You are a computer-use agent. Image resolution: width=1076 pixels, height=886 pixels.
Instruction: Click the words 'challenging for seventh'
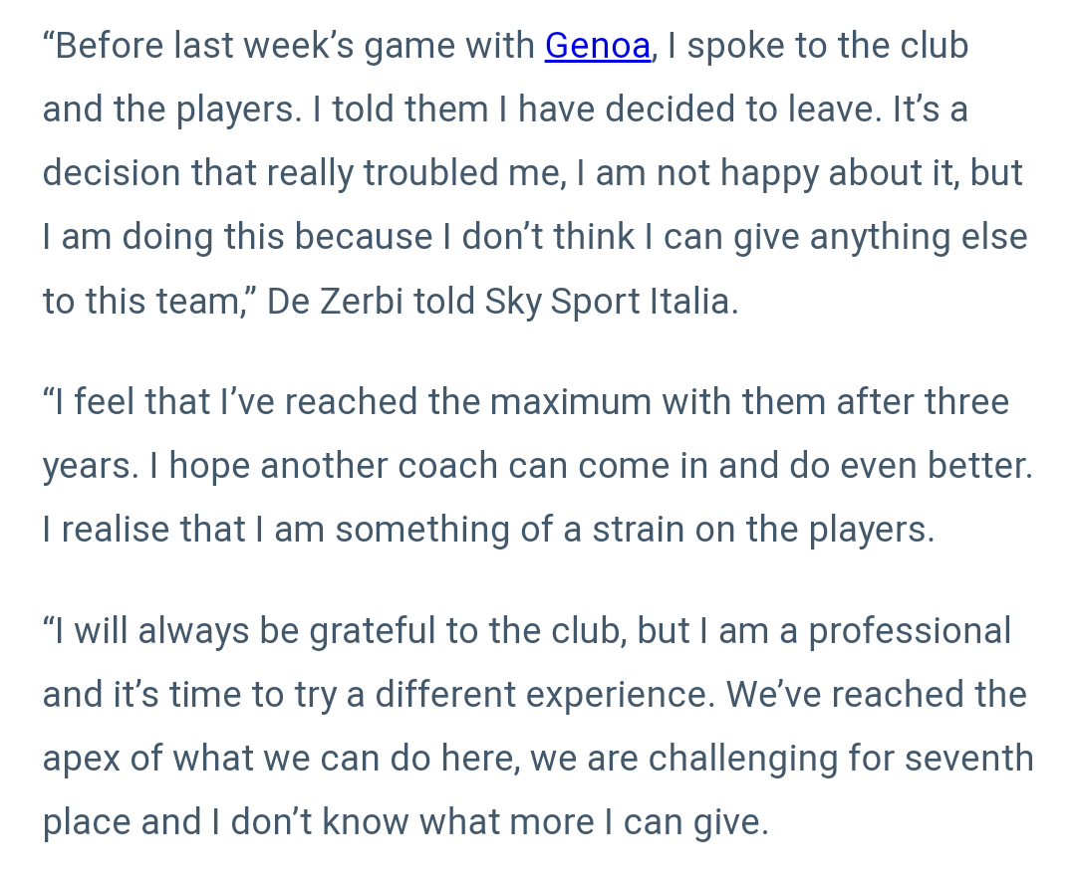pos(841,760)
